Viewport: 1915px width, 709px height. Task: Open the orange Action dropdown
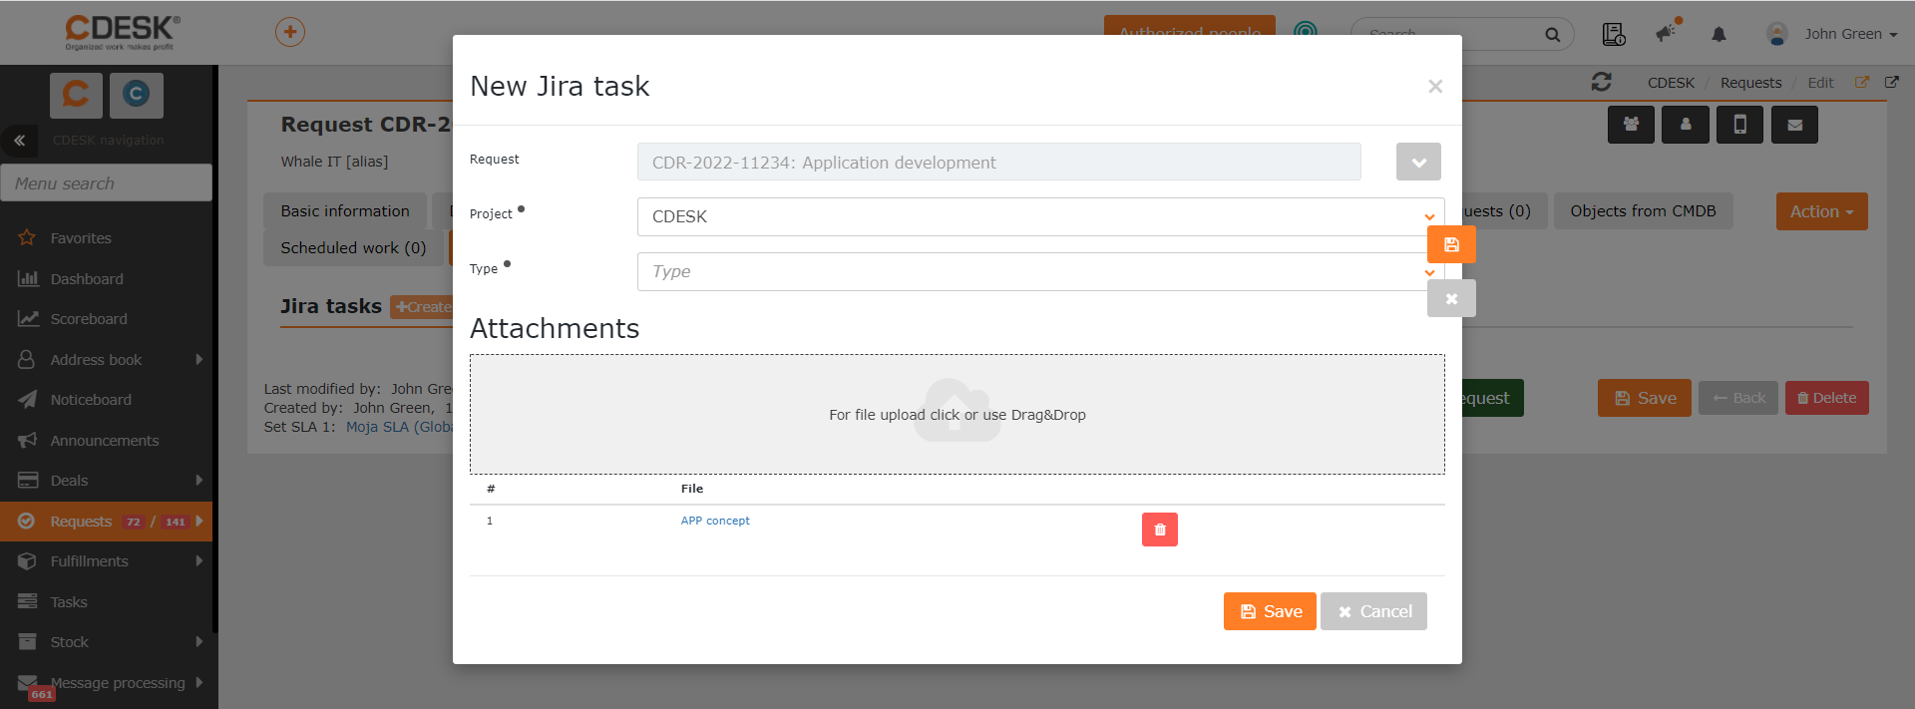(1821, 211)
